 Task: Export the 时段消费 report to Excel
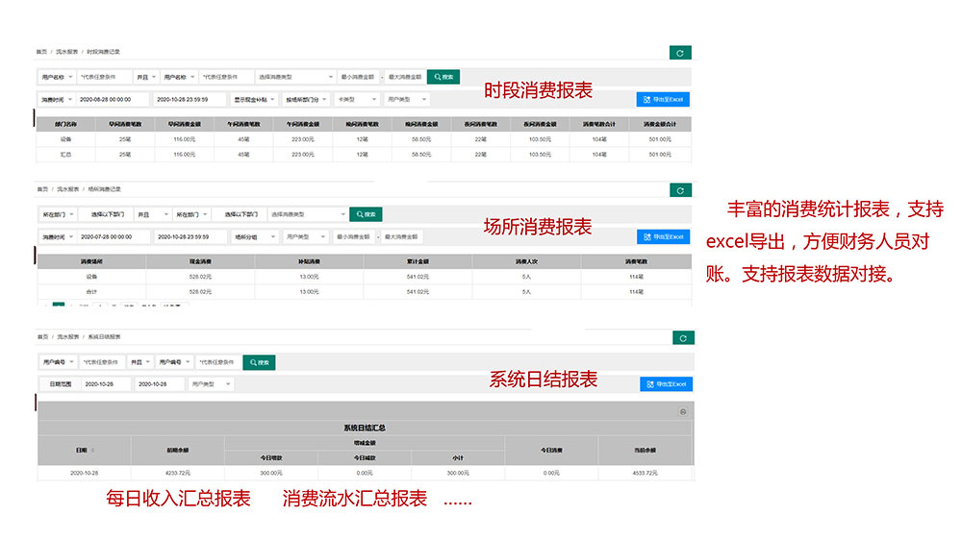(663, 99)
